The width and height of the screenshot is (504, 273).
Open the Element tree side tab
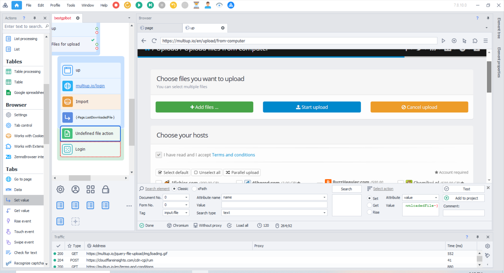(499, 28)
